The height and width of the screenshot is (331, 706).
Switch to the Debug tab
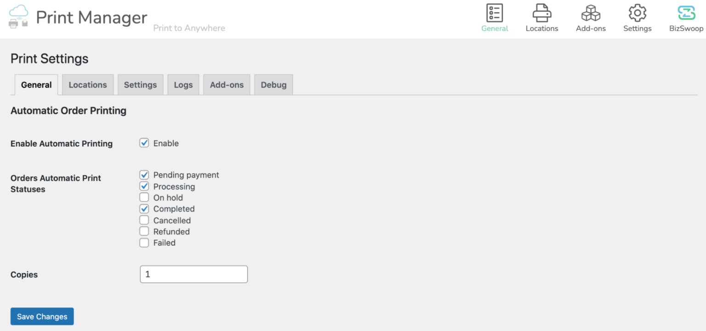tap(273, 84)
